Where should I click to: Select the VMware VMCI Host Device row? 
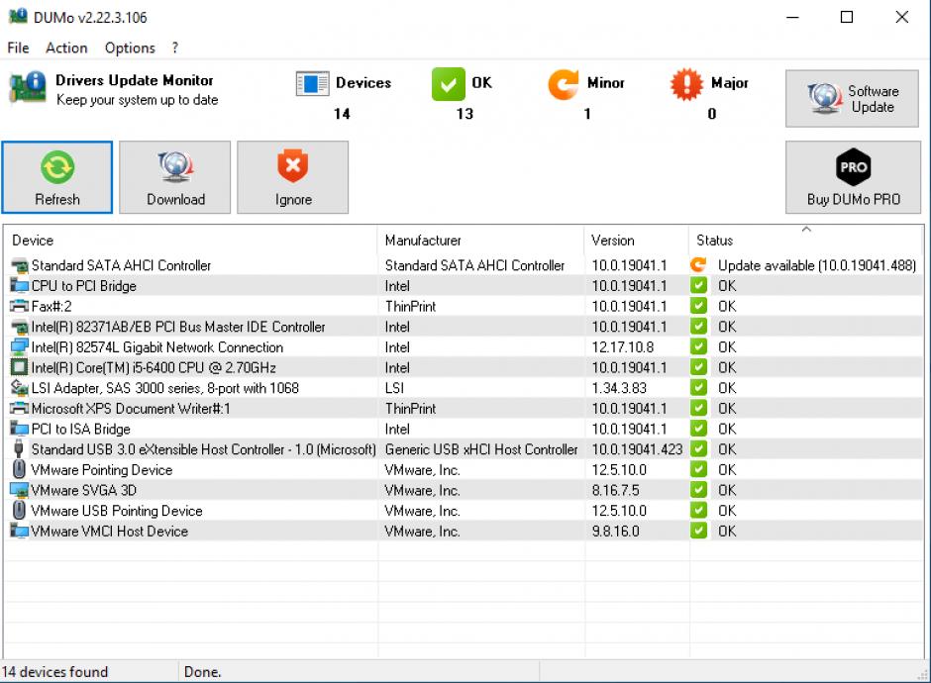click(x=464, y=532)
